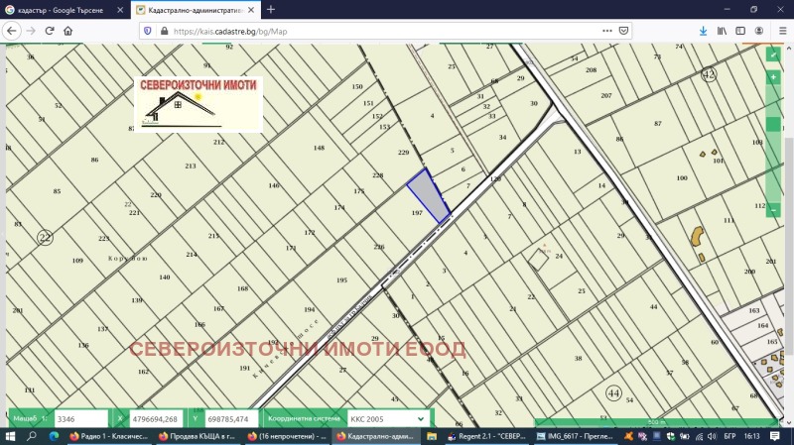
Task: Open the Firefox home page
Action: tap(67, 31)
